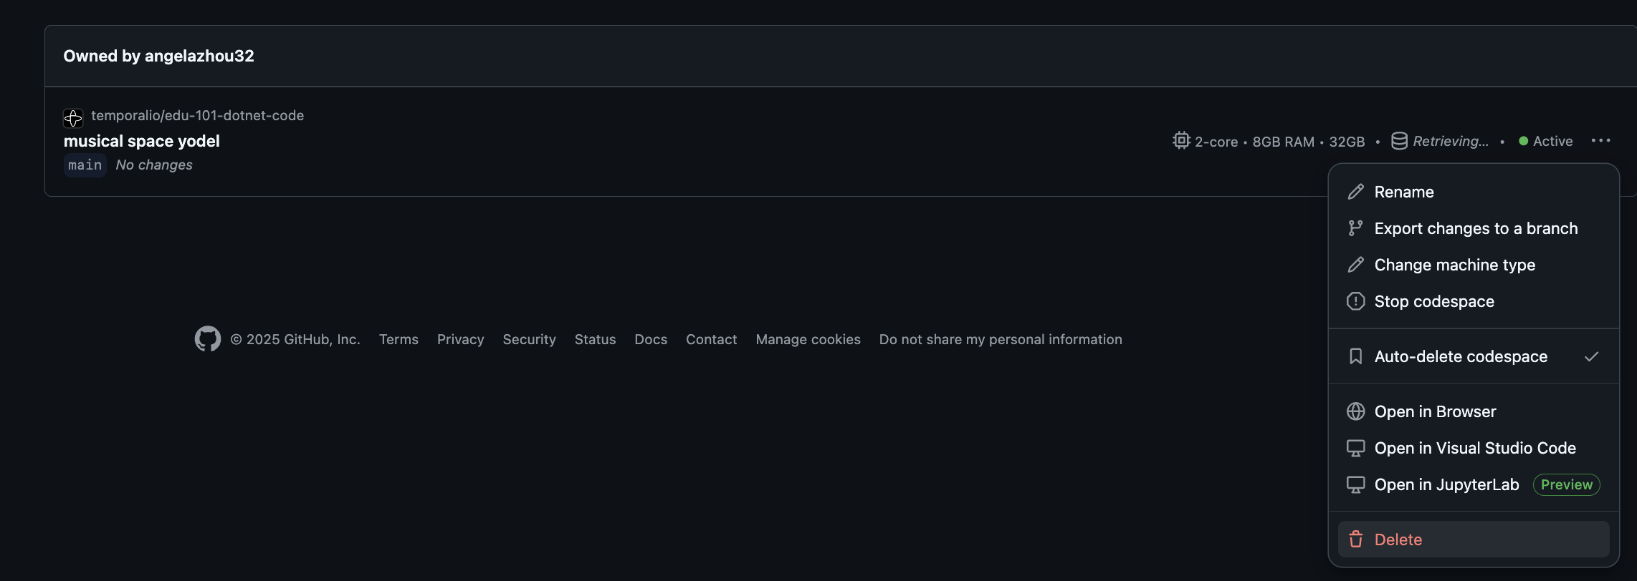
Task: Click Manage cookies in the footer
Action: click(808, 339)
